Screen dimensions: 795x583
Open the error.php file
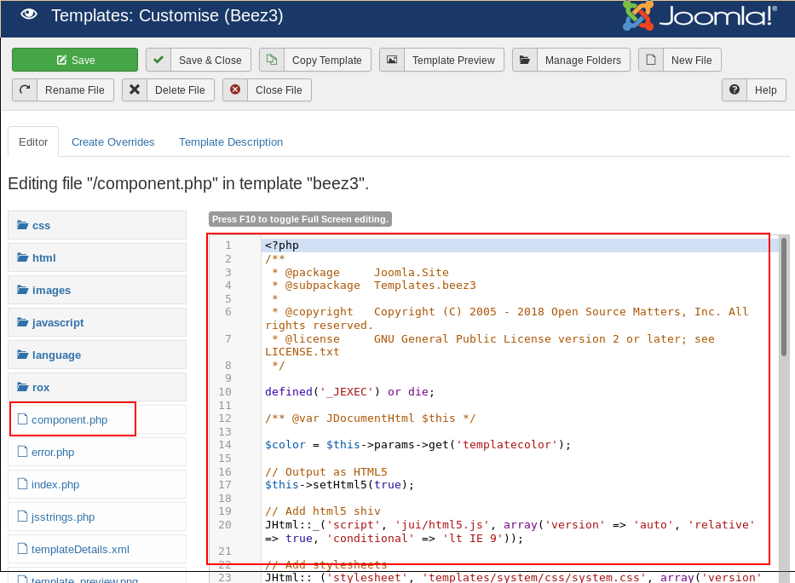point(53,452)
